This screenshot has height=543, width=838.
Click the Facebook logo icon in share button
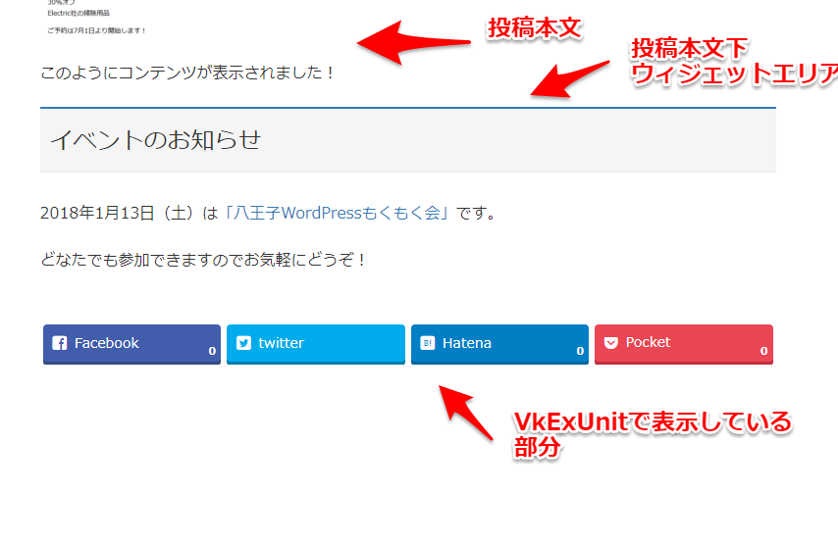tap(59, 343)
